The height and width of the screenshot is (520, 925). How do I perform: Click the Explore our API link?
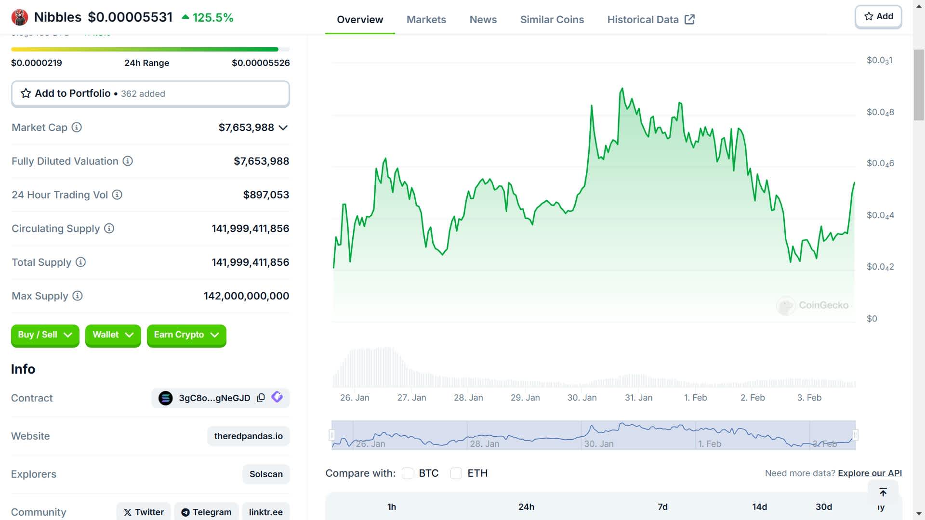tap(870, 473)
